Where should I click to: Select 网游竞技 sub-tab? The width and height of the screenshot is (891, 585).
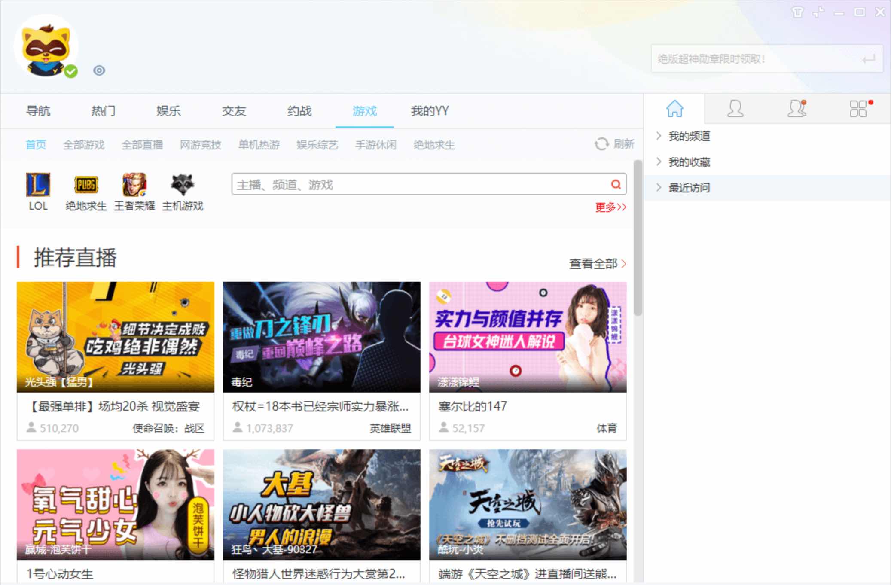click(201, 145)
